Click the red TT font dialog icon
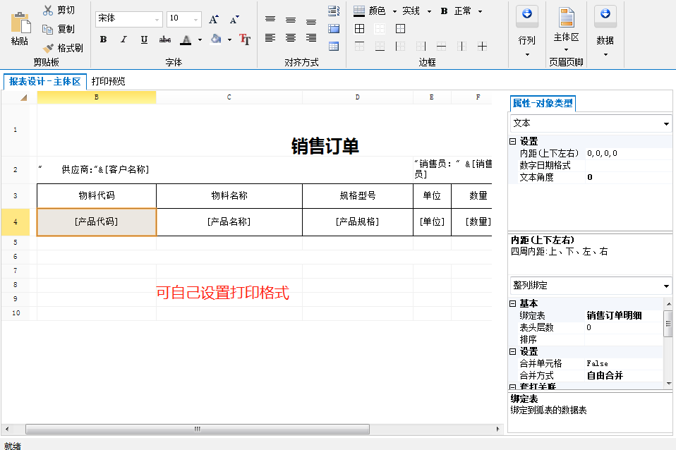676x450 pixels. coord(245,39)
